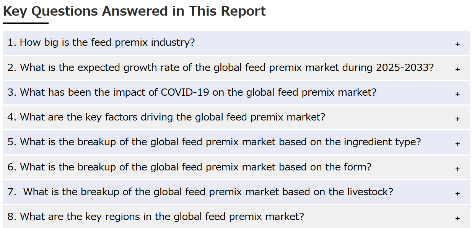This screenshot has width=472, height=228.
Task: Expand "What are the key factors driving" question
Action: point(236,117)
